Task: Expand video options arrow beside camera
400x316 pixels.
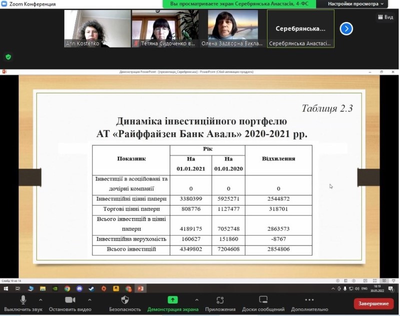Action: tap(89, 300)
